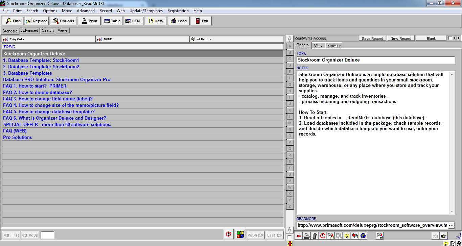Open the NONE secondary sort selector
Image resolution: width=462 pixels, height=246 pixels.
142,39
